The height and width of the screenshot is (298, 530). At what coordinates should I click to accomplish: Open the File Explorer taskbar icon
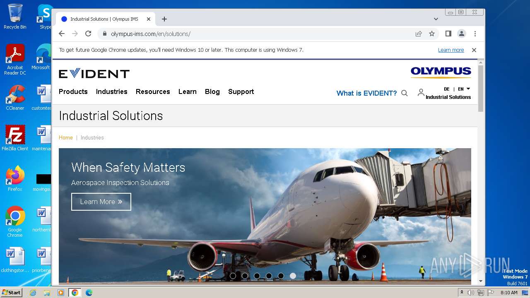(47, 293)
